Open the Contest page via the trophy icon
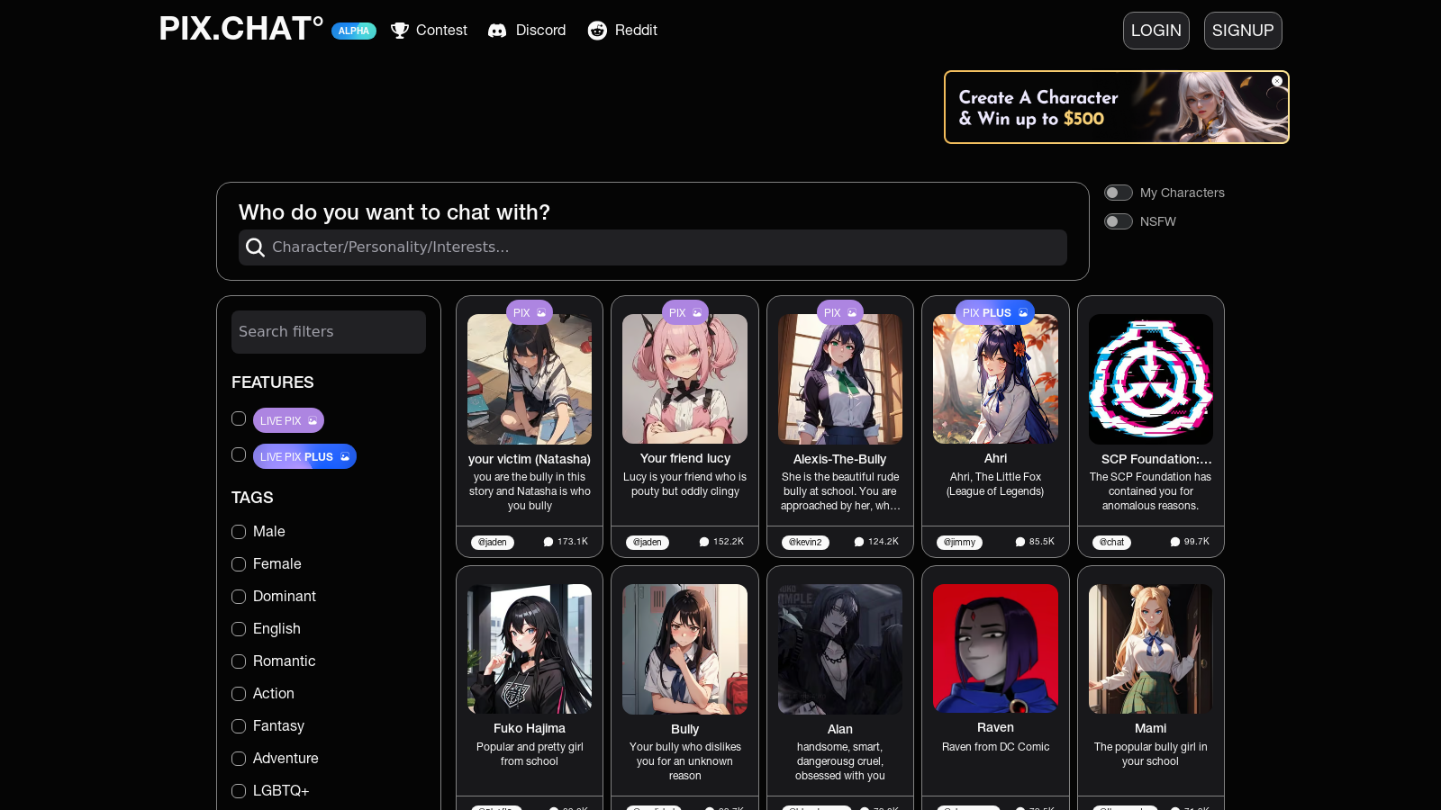Image resolution: width=1441 pixels, height=810 pixels. tap(400, 30)
